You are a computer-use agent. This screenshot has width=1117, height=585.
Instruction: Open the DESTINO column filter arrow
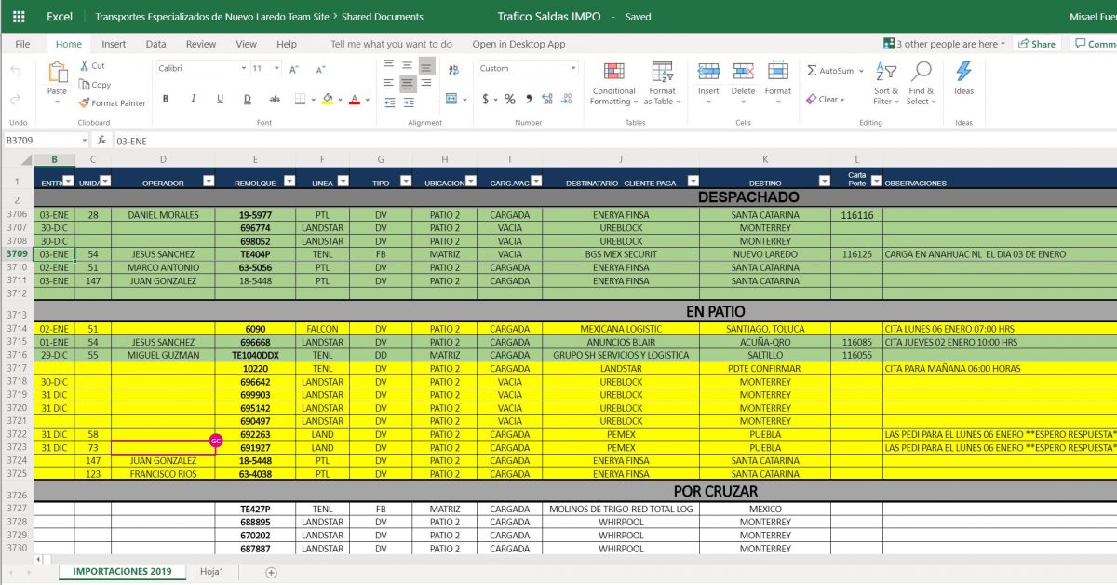pyautogui.click(x=824, y=181)
